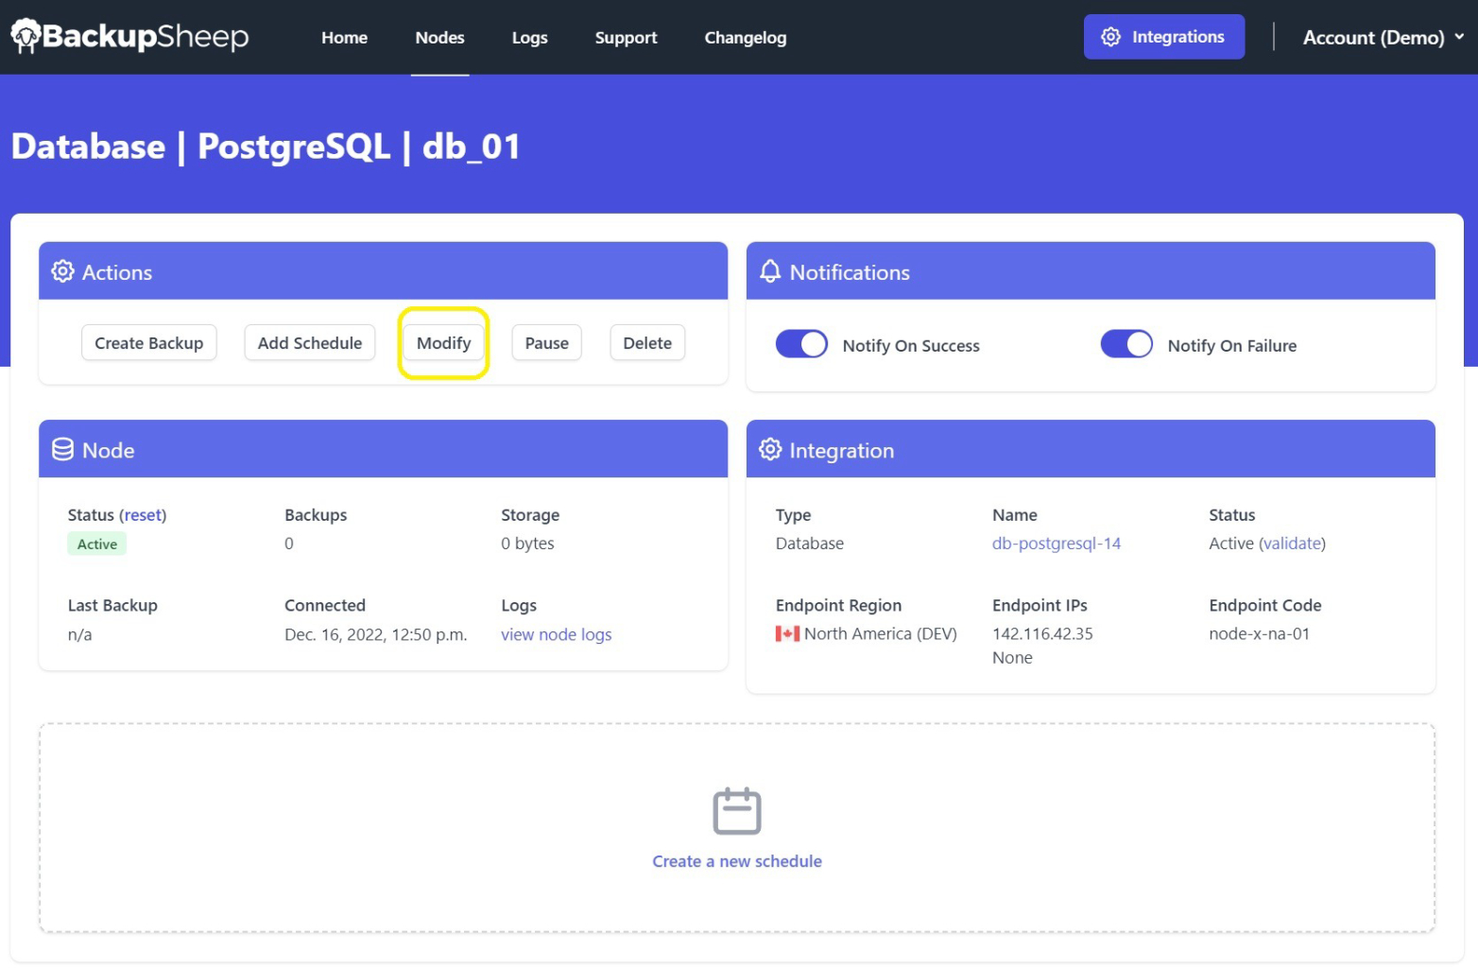1478x968 pixels.
Task: Click the Add Schedule button
Action: 310,343
